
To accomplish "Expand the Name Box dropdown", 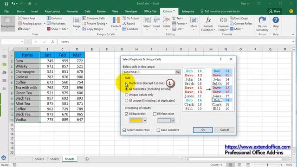I will point(22,42).
